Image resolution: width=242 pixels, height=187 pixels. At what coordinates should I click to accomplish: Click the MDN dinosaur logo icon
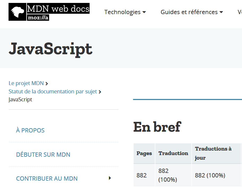tap(17, 12)
